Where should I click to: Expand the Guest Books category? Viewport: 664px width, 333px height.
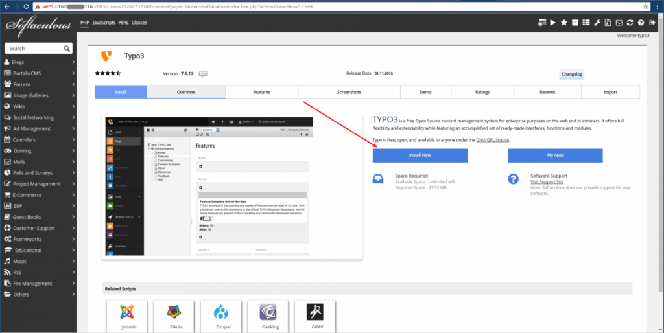coord(38,217)
